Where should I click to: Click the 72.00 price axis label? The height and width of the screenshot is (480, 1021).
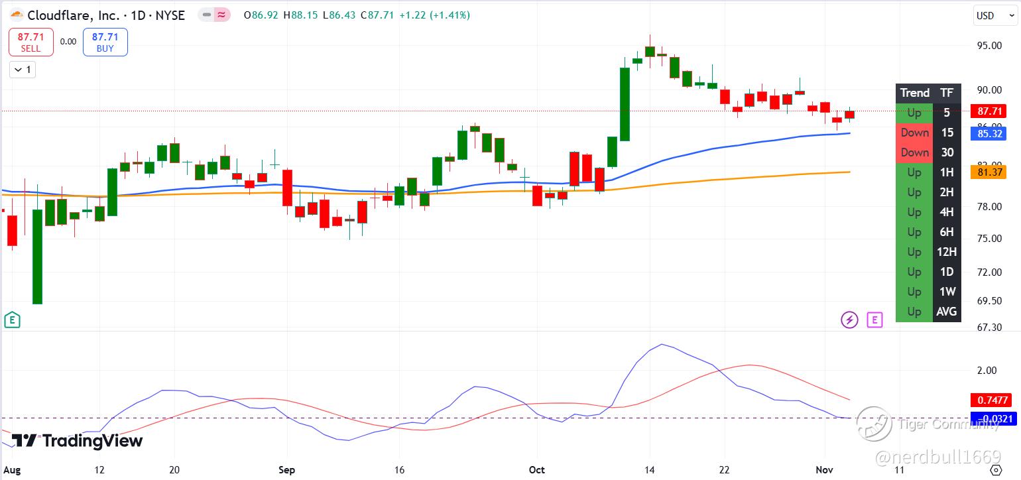[988, 272]
